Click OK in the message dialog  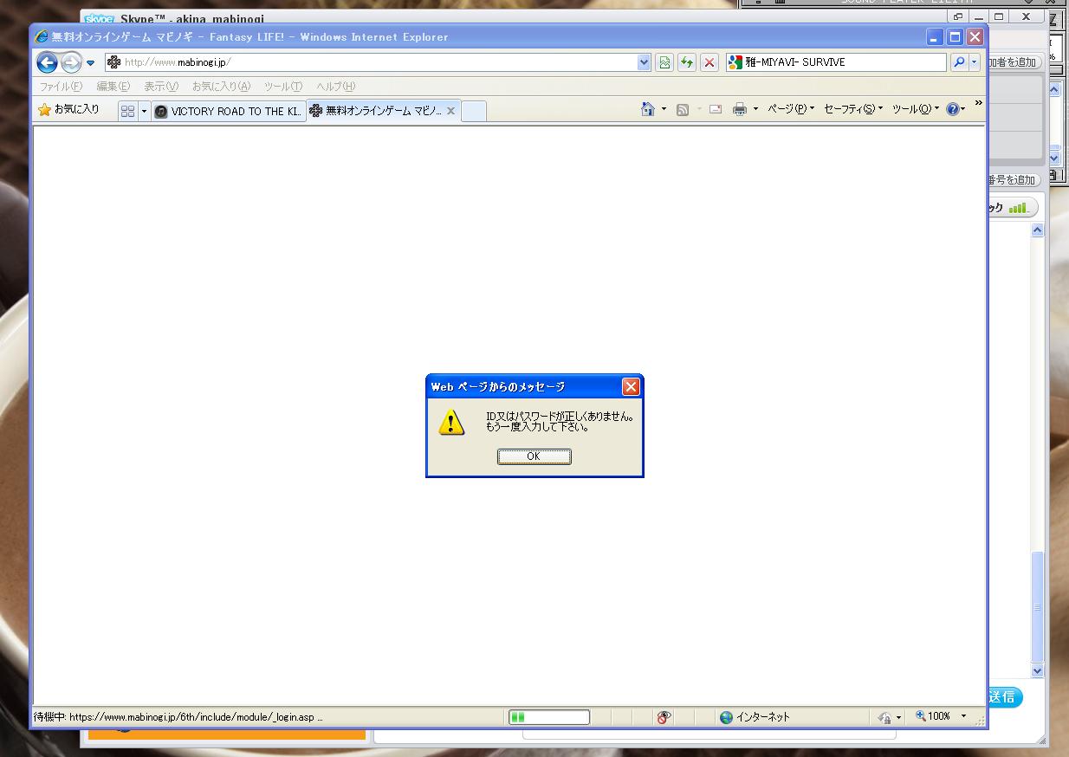coord(534,456)
